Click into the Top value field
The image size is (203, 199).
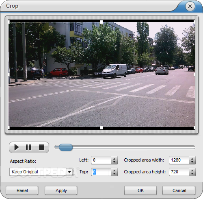tap(101, 172)
